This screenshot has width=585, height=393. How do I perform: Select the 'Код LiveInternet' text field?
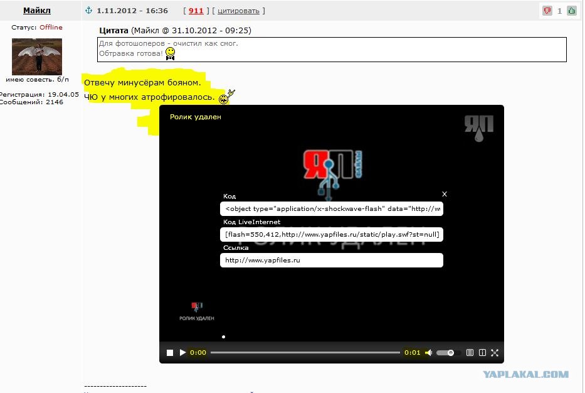tap(332, 234)
